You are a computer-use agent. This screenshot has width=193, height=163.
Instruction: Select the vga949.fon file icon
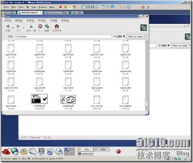click(x=40, y=48)
